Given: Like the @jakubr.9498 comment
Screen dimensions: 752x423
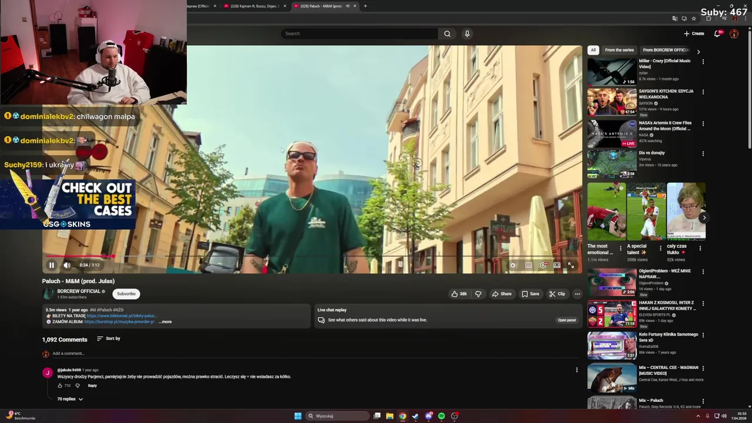Looking at the screenshot, I should [60, 385].
